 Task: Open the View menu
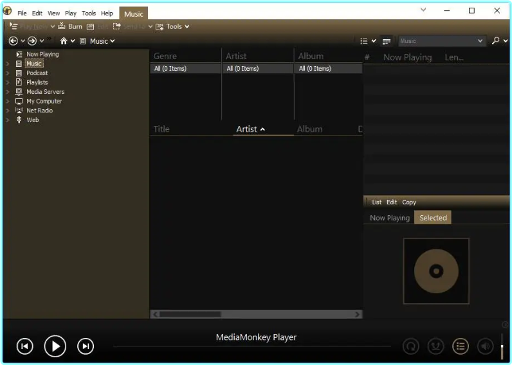click(x=53, y=13)
